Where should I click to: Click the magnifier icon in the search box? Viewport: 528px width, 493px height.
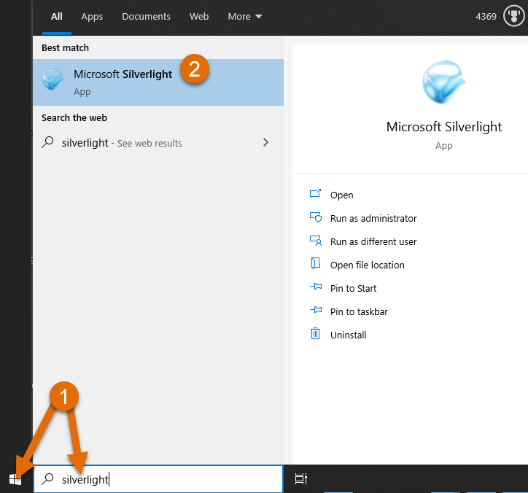(x=47, y=478)
